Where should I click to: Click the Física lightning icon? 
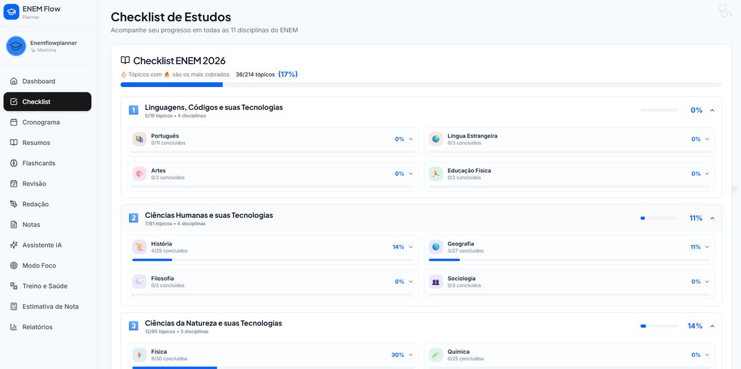tap(140, 355)
